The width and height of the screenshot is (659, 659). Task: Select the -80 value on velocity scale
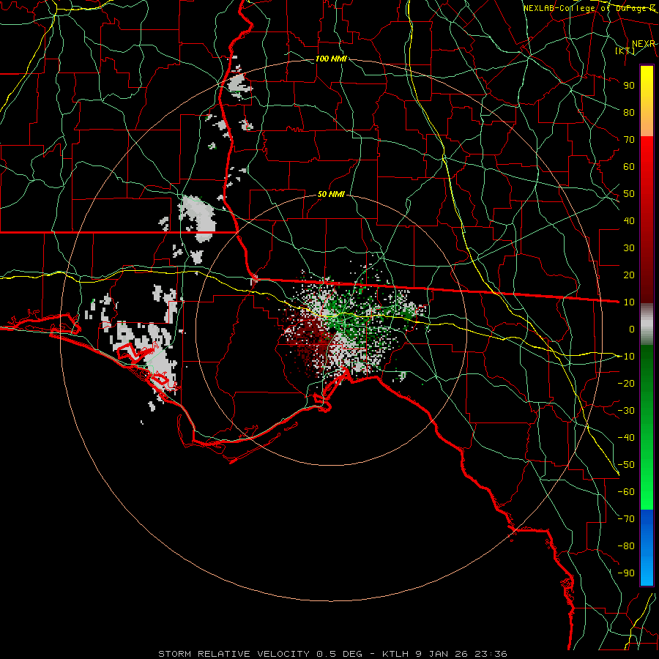point(626,546)
